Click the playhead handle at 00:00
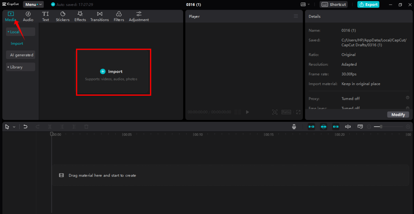Image resolution: width=414 pixels, height=214 pixels. pyautogui.click(x=52, y=134)
